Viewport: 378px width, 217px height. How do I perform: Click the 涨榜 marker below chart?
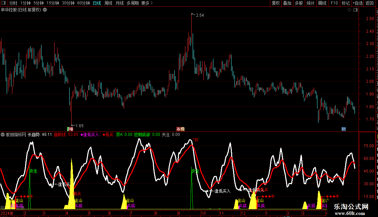click(180, 129)
